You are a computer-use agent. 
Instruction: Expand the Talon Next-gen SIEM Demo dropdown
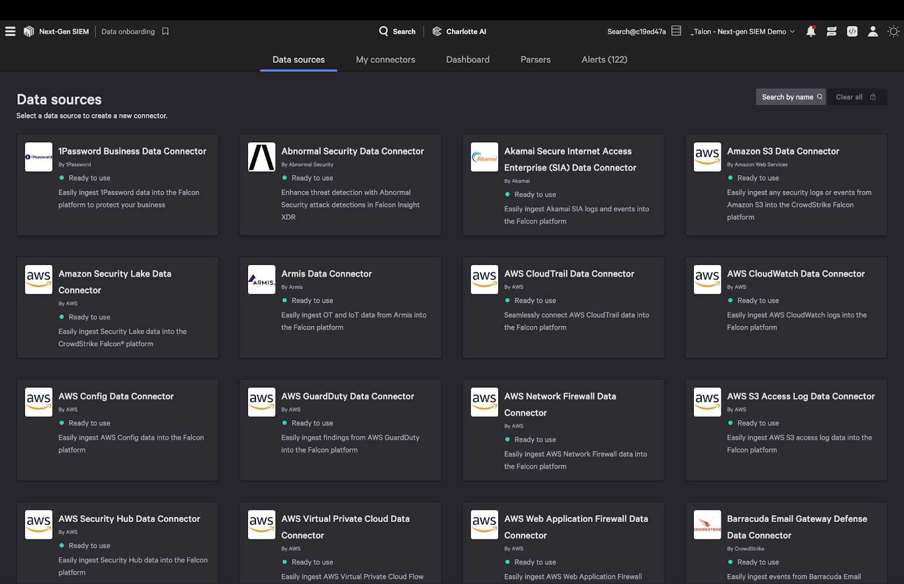pyautogui.click(x=742, y=32)
